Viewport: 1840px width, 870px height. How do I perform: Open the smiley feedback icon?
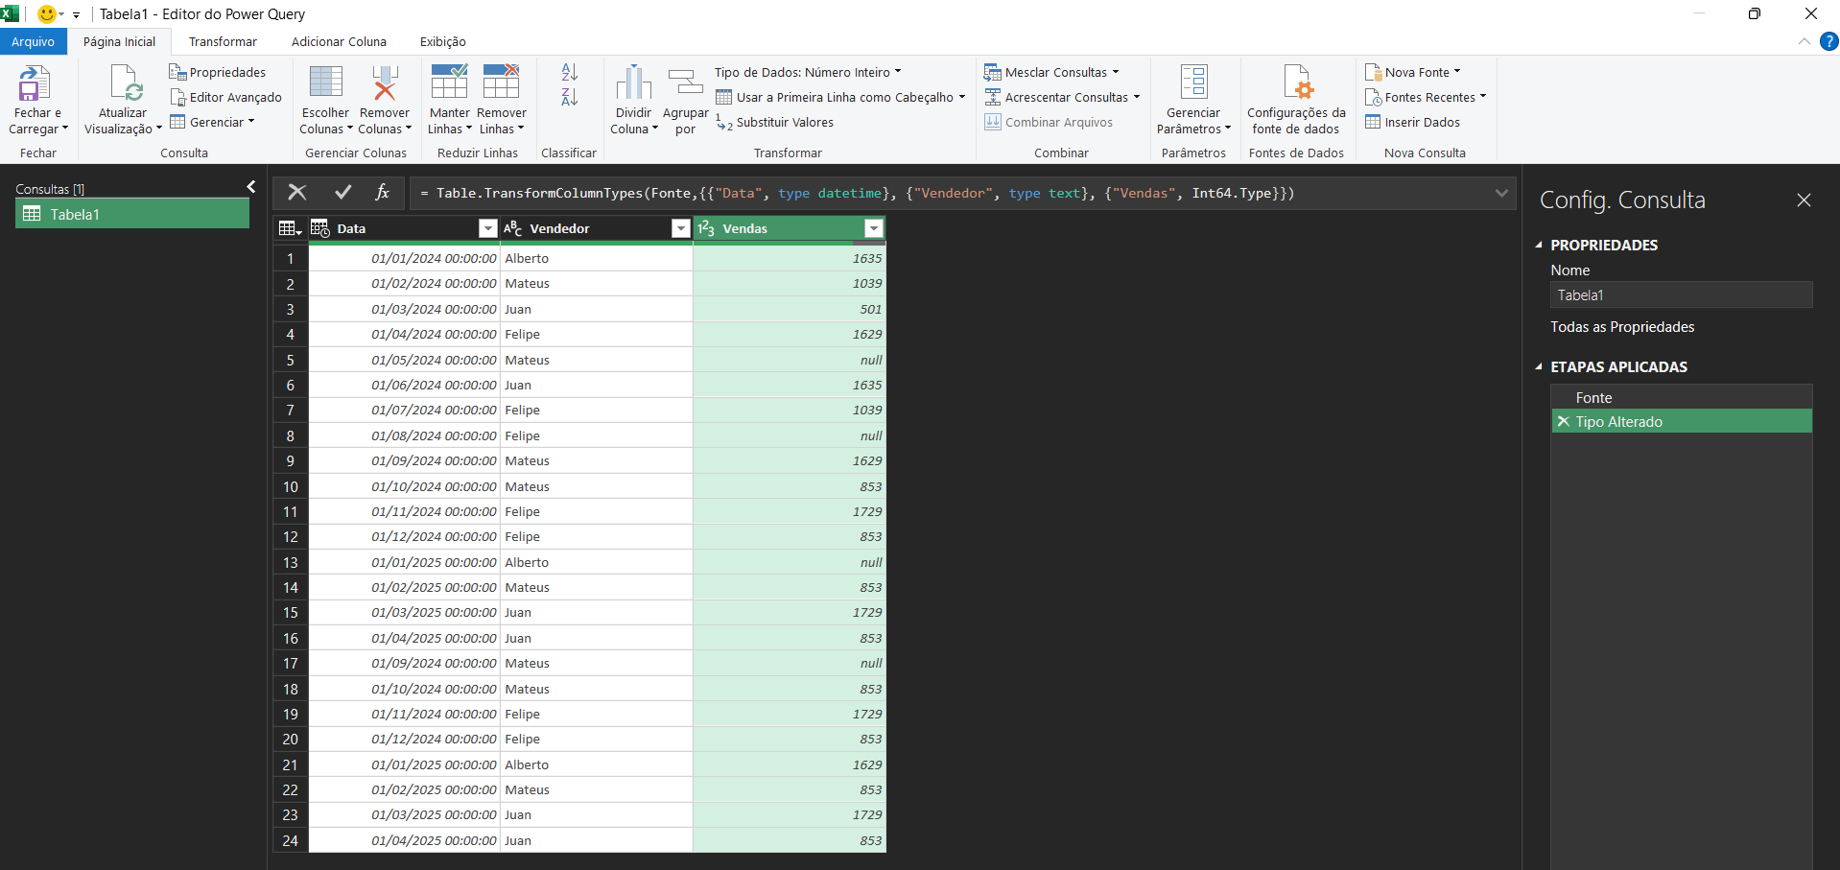coord(46,13)
